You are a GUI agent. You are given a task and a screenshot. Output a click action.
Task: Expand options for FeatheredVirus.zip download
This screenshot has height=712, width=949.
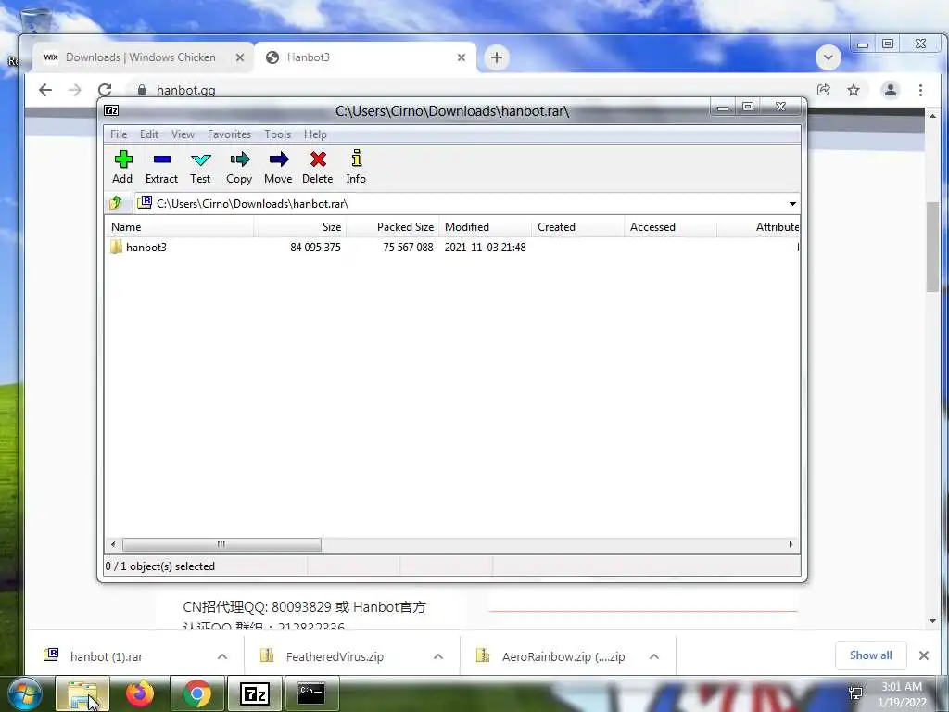coord(438,656)
